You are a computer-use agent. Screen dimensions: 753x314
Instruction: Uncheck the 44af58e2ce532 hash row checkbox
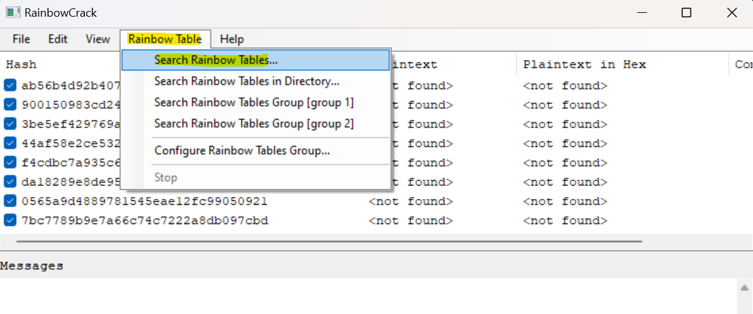[10, 143]
